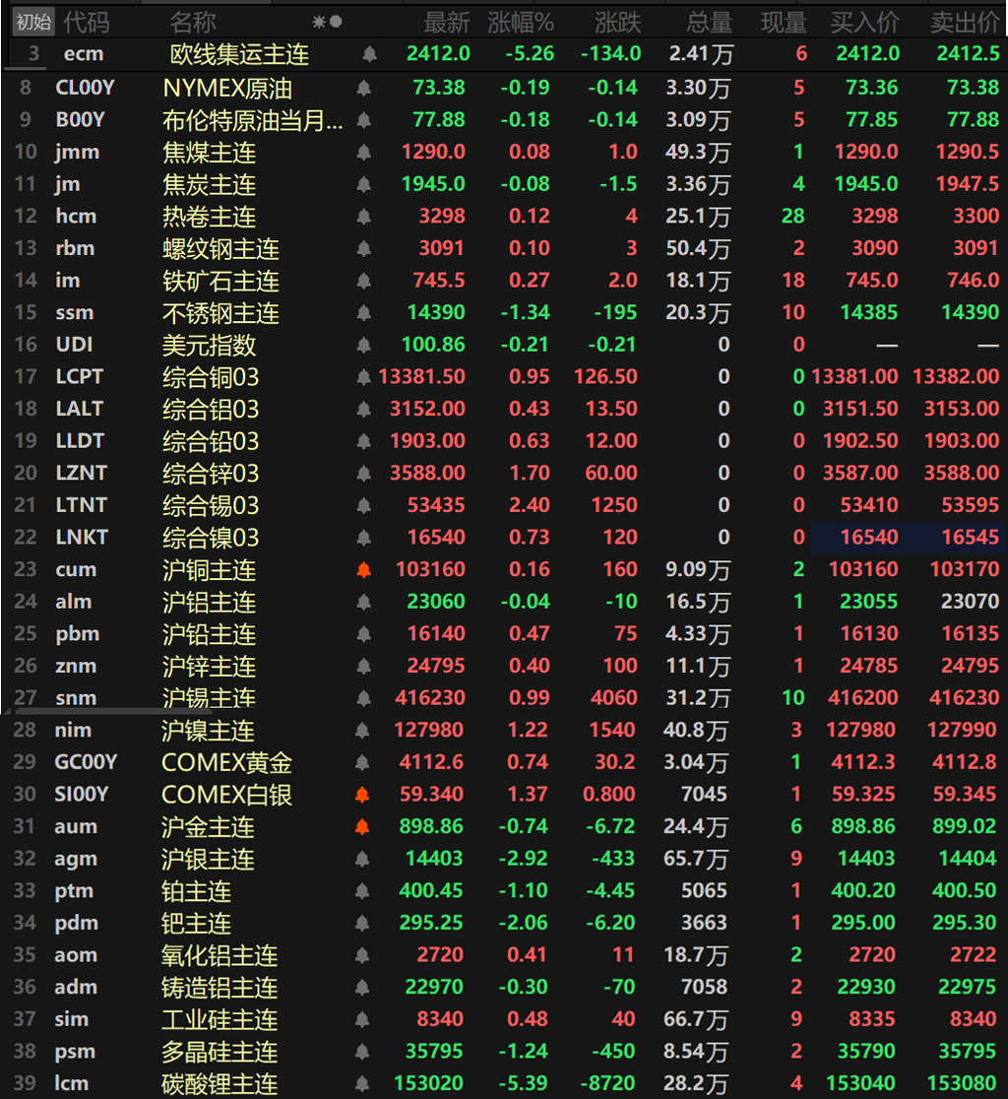Click the bell icon for 焦煤主连
This screenshot has height=1099, width=1008.
point(363,152)
